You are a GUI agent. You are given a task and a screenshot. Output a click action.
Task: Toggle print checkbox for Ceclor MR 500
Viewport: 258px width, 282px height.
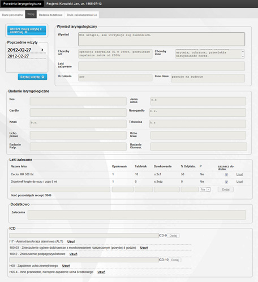226,175
